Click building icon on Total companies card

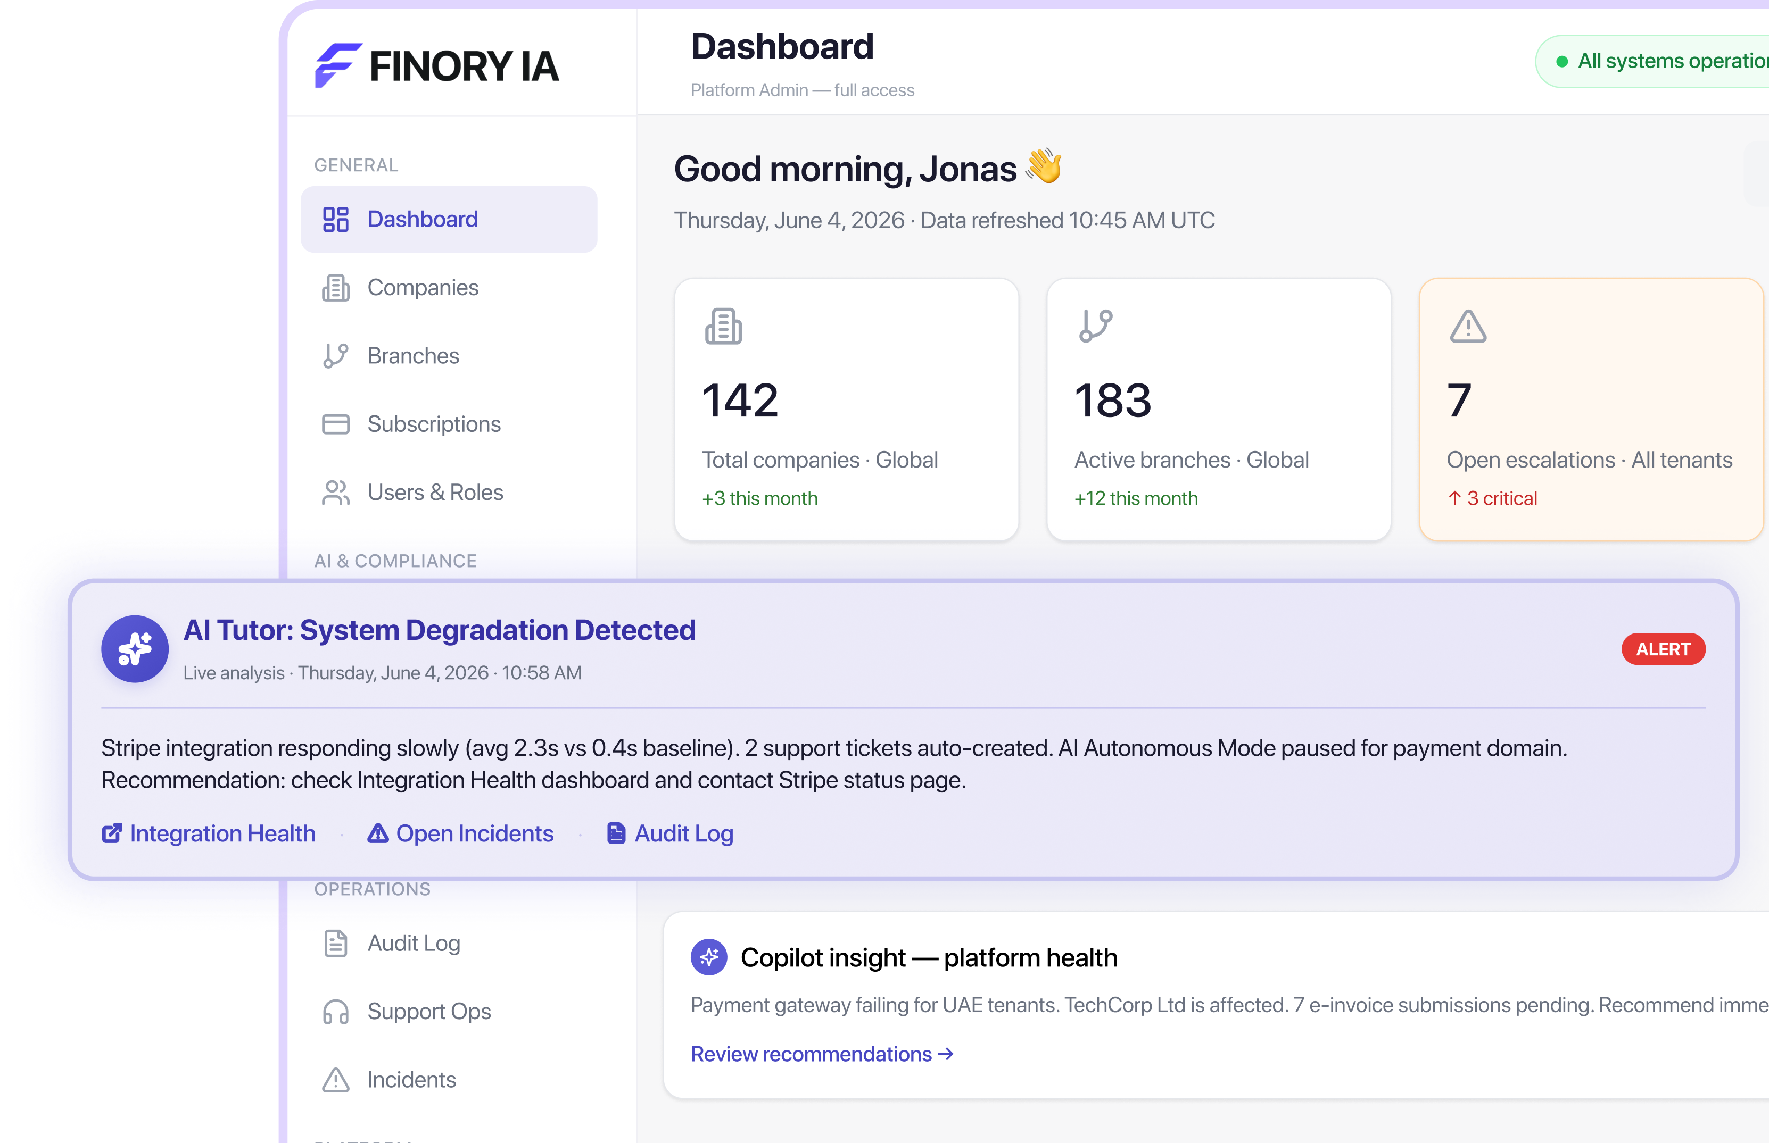point(723,326)
